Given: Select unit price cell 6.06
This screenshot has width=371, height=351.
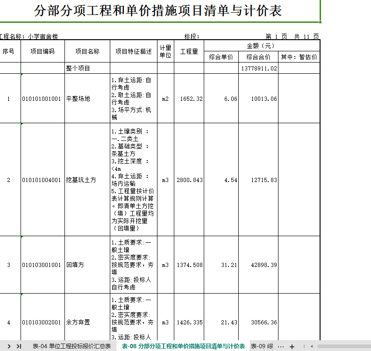Looking at the screenshot, I should tap(221, 98).
